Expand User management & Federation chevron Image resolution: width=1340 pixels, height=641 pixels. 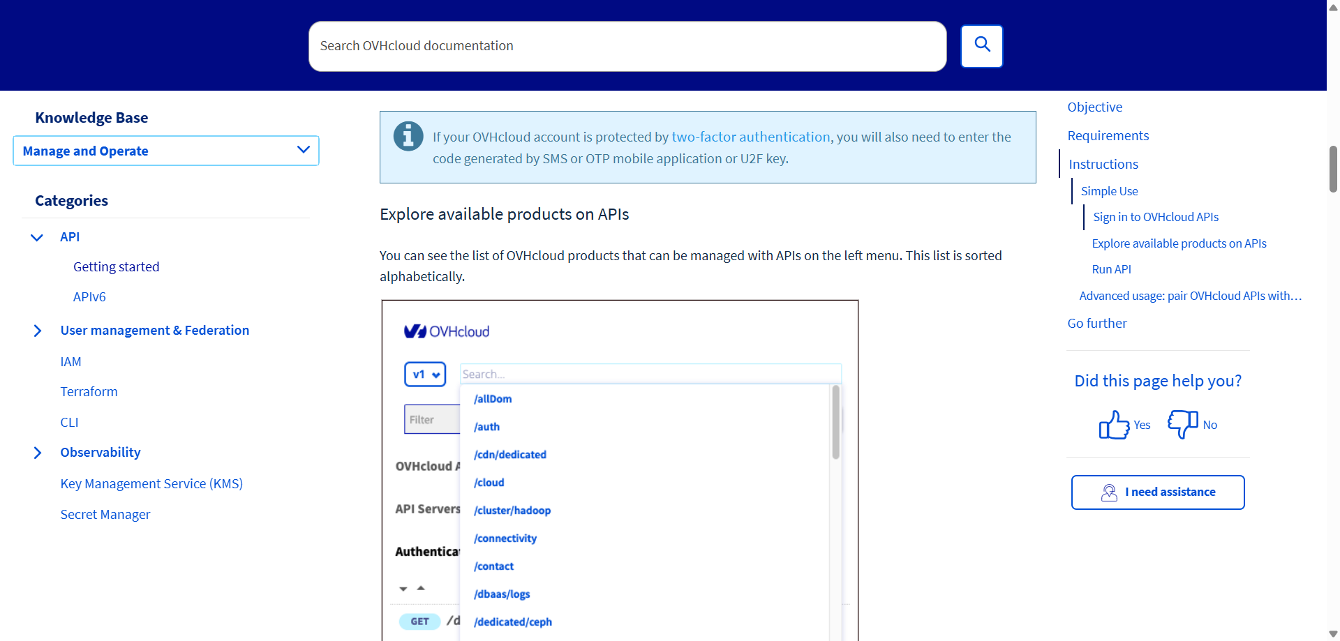(38, 331)
